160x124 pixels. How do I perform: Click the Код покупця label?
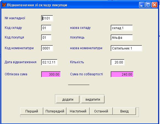point(14,37)
